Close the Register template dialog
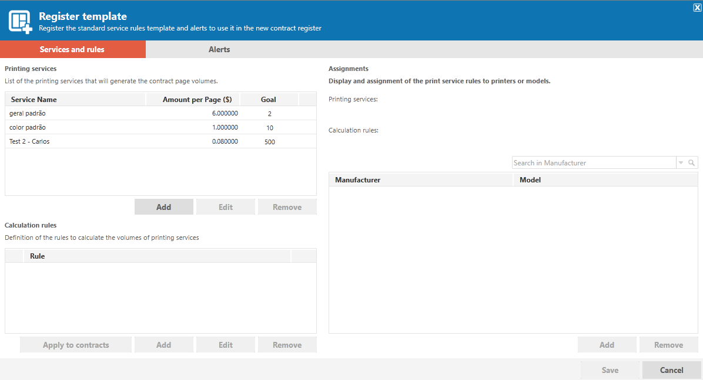 tap(697, 8)
